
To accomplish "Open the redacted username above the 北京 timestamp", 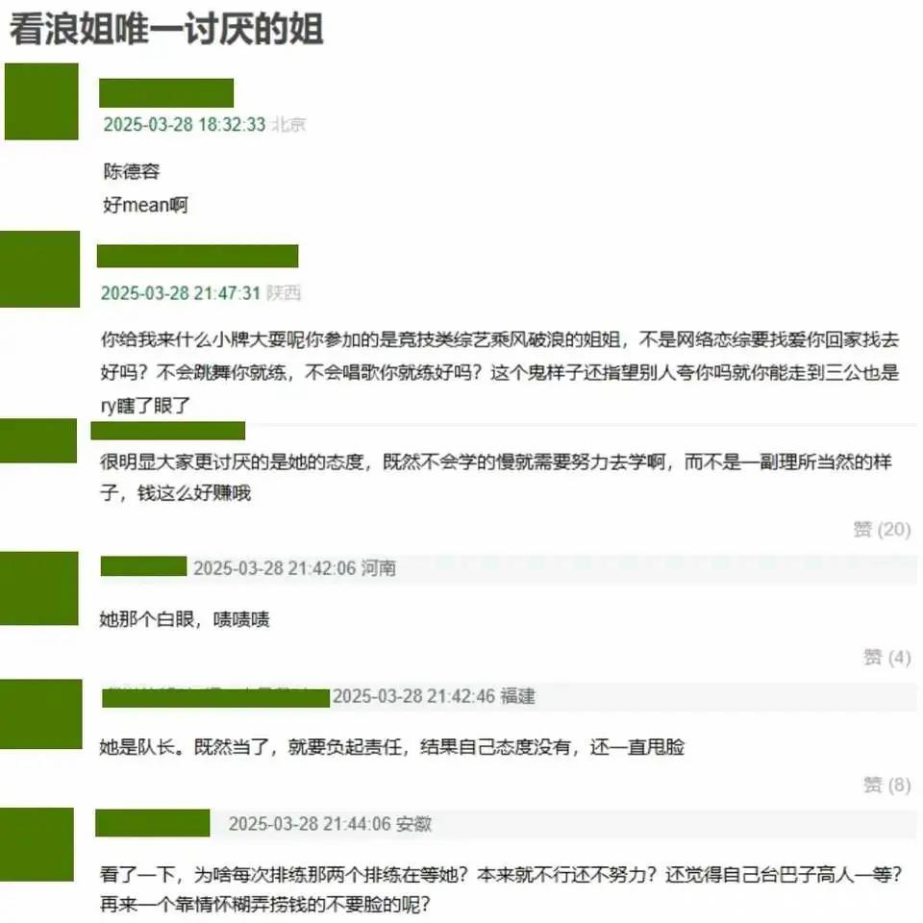I will (166, 93).
